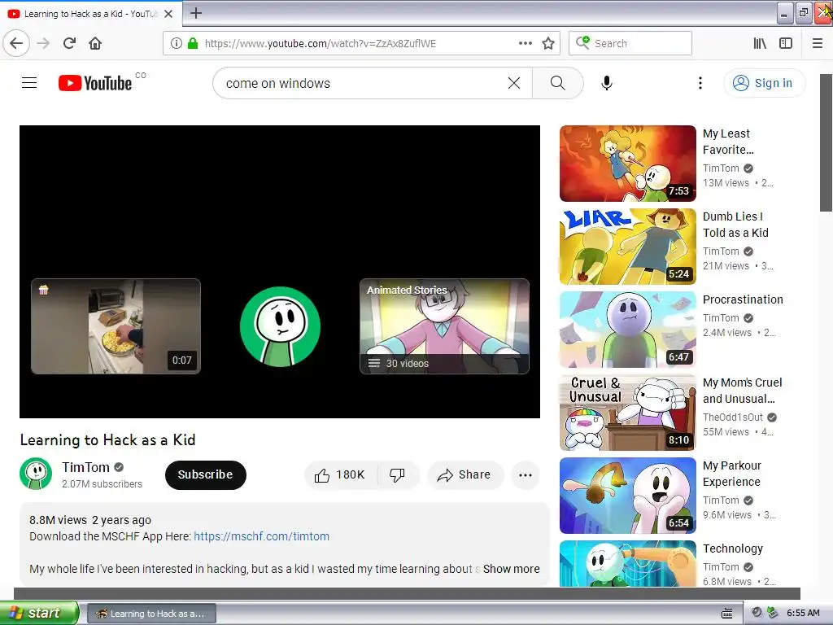Click the Share button
833x625 pixels.
[464, 474]
